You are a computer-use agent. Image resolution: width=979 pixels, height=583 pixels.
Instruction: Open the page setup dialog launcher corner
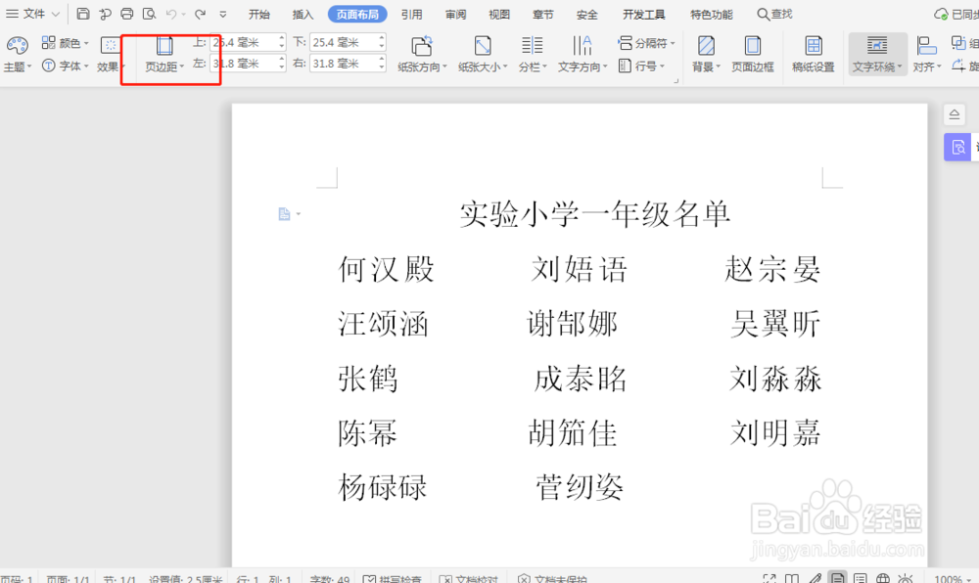click(676, 81)
